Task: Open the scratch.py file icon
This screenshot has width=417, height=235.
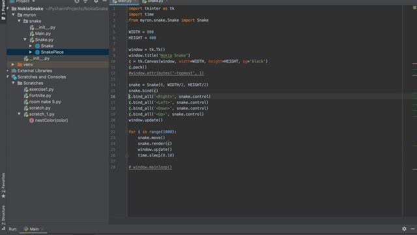Action: [26, 108]
